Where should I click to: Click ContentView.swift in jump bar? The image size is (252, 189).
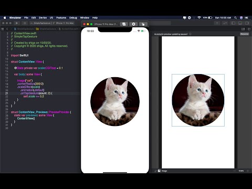[x=69, y=29]
